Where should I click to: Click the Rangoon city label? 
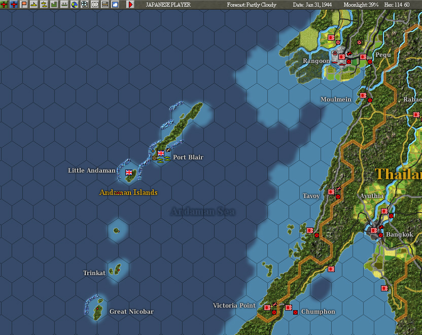[x=316, y=61]
